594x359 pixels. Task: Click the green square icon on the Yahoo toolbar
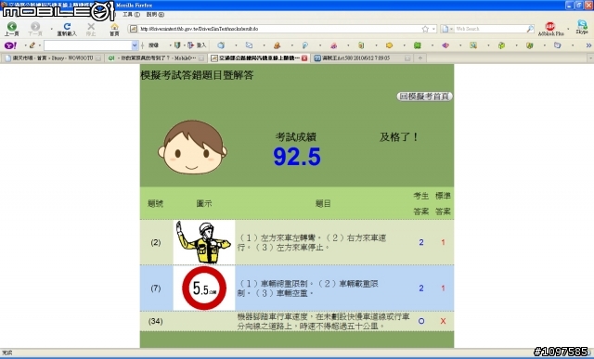tap(418, 45)
